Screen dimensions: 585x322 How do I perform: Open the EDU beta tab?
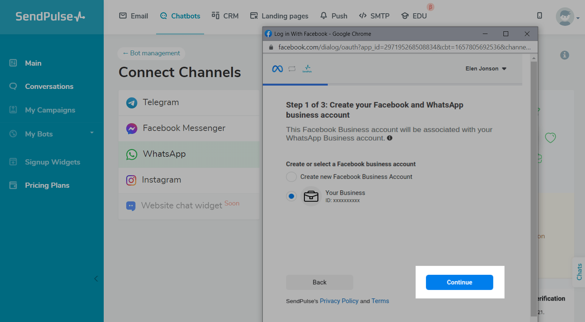point(414,16)
